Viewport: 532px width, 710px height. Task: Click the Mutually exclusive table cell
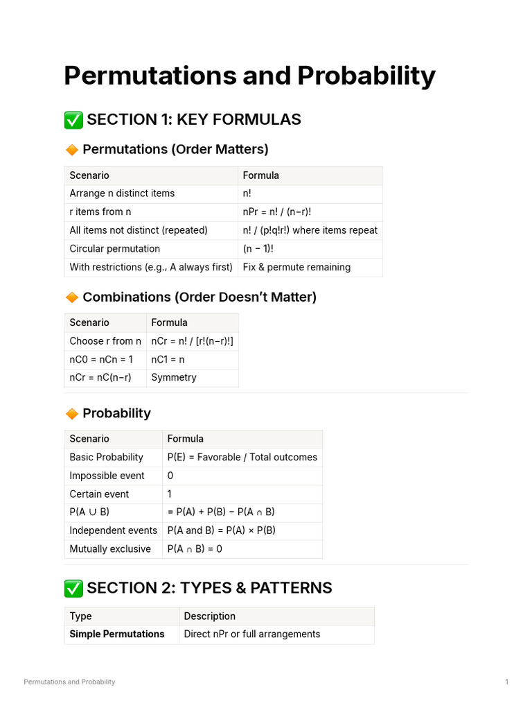coord(114,549)
